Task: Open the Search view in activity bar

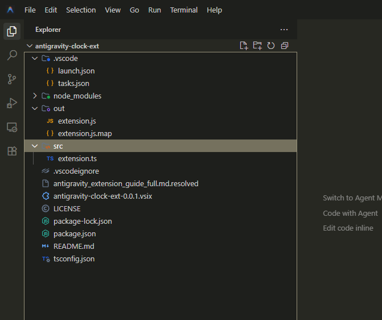Action: [12, 55]
